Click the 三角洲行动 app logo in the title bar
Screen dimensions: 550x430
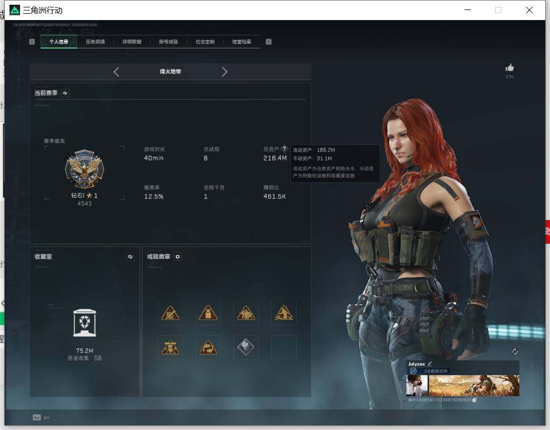point(15,10)
